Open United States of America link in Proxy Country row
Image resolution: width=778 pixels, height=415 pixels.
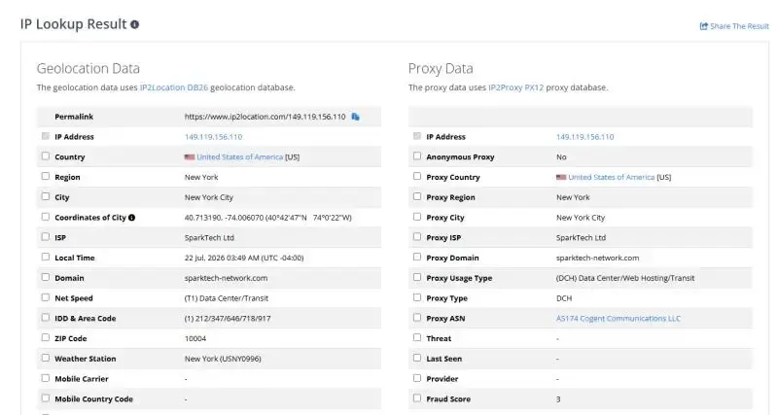point(612,178)
